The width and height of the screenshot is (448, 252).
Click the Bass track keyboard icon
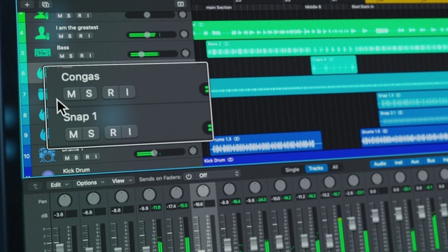[43, 52]
